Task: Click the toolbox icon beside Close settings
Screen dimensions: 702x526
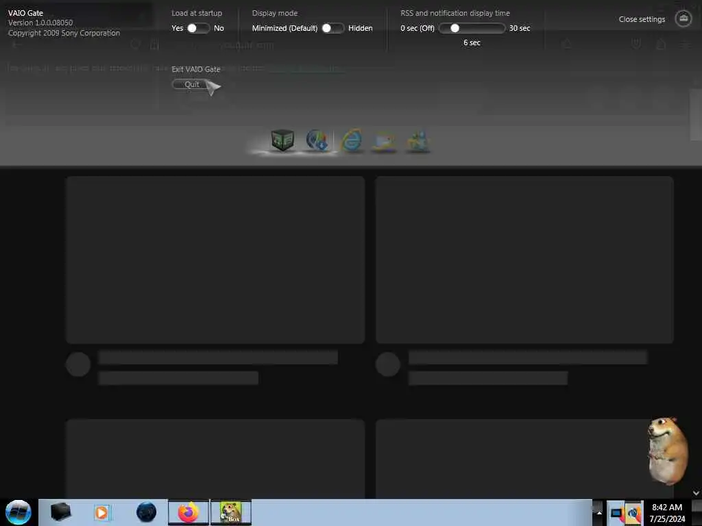Action: click(x=683, y=18)
